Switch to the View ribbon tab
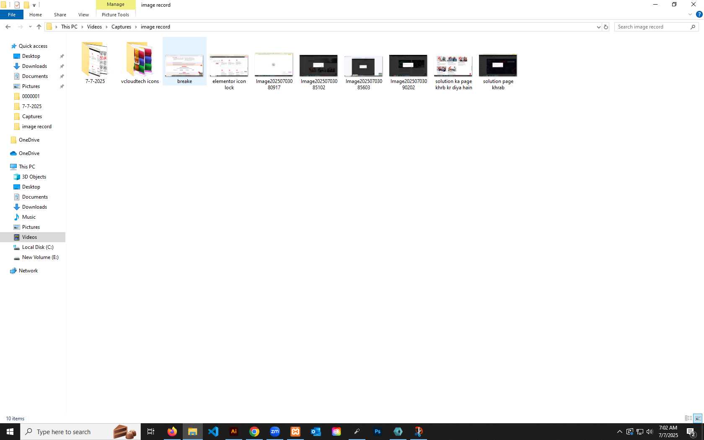704x440 pixels. coord(83,15)
